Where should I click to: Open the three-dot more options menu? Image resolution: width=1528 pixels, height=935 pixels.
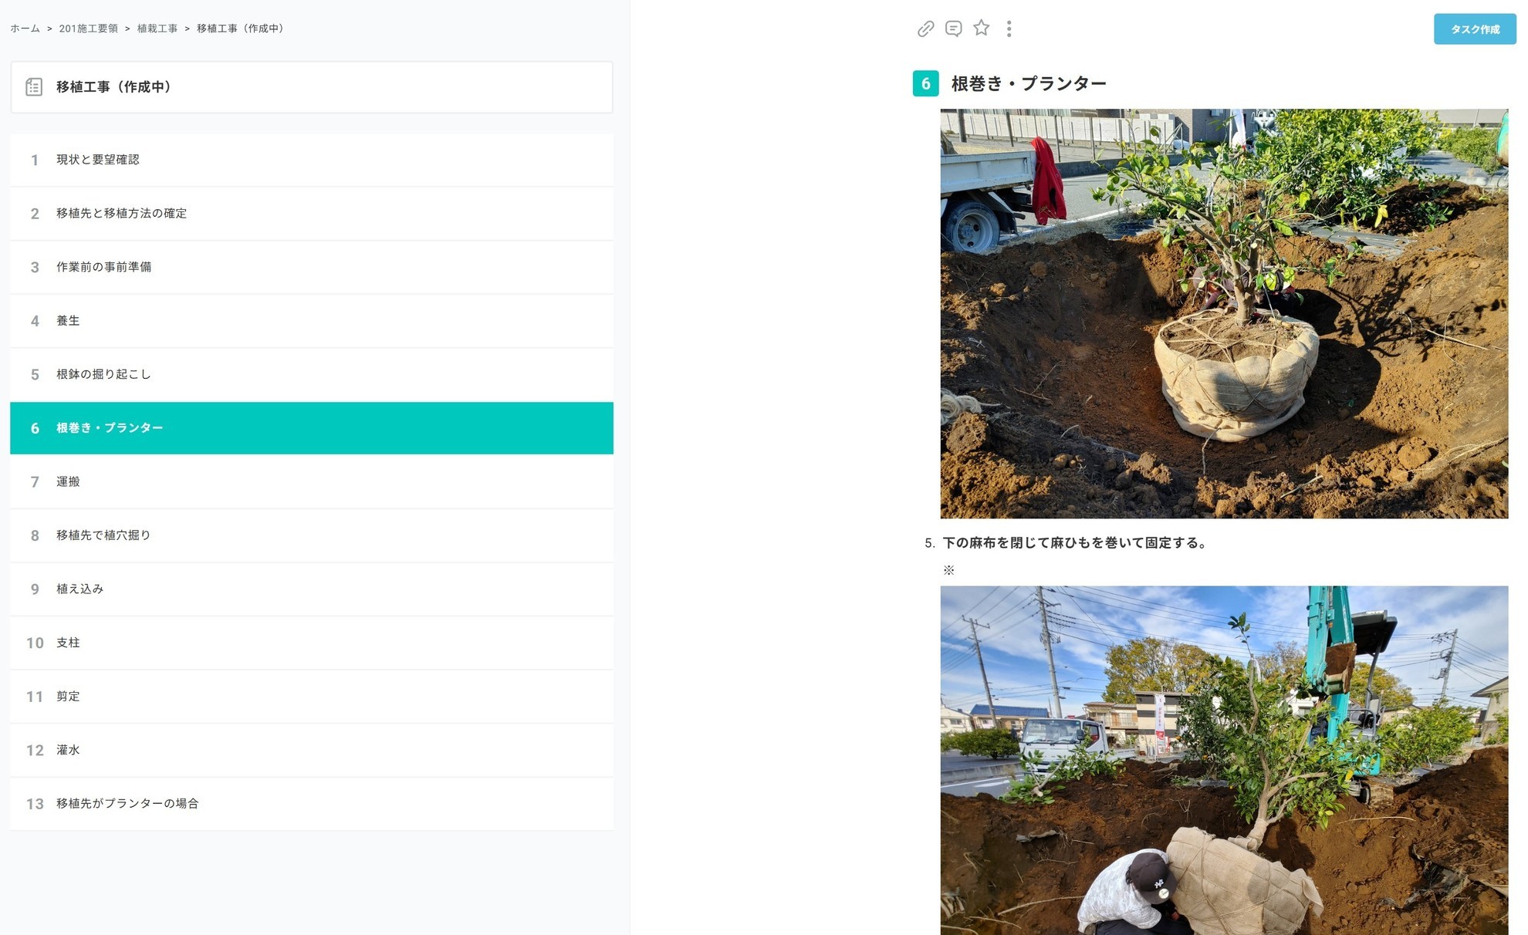(1009, 29)
